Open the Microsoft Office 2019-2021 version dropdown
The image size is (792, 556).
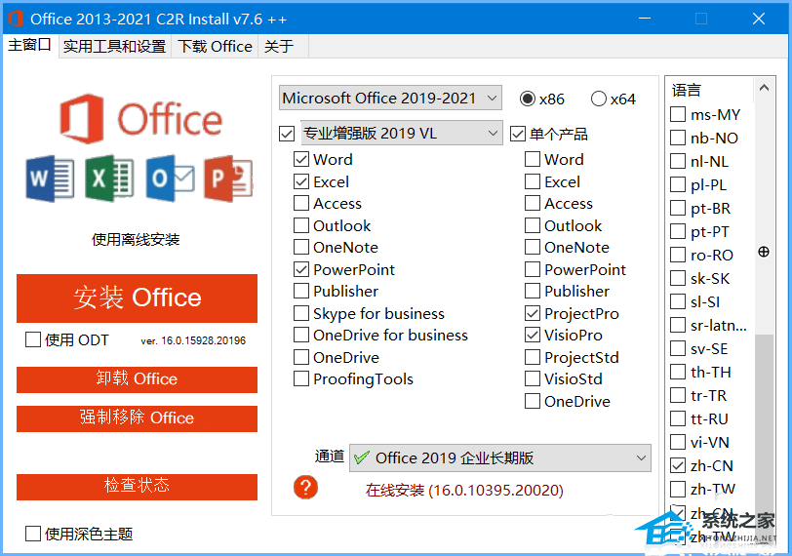pyautogui.click(x=390, y=98)
